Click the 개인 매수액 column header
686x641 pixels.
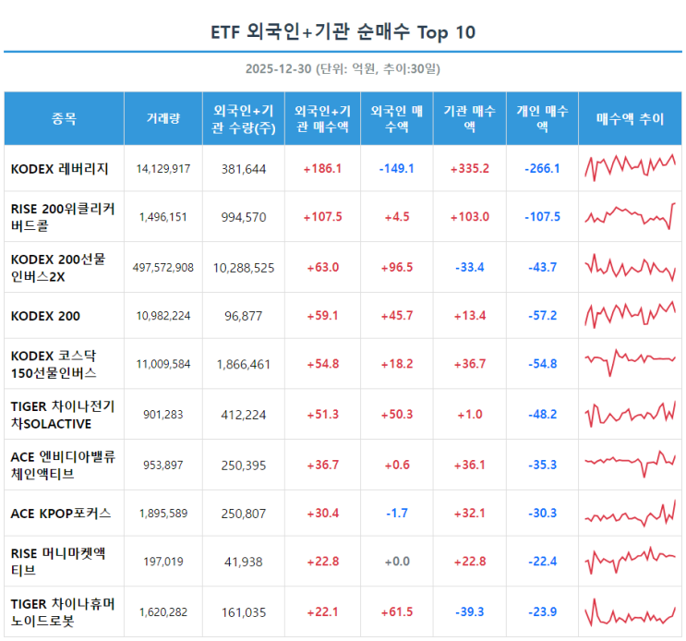542,118
